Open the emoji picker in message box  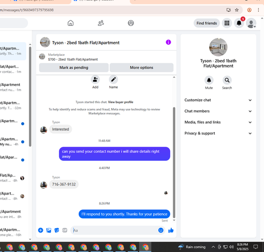click(161, 230)
